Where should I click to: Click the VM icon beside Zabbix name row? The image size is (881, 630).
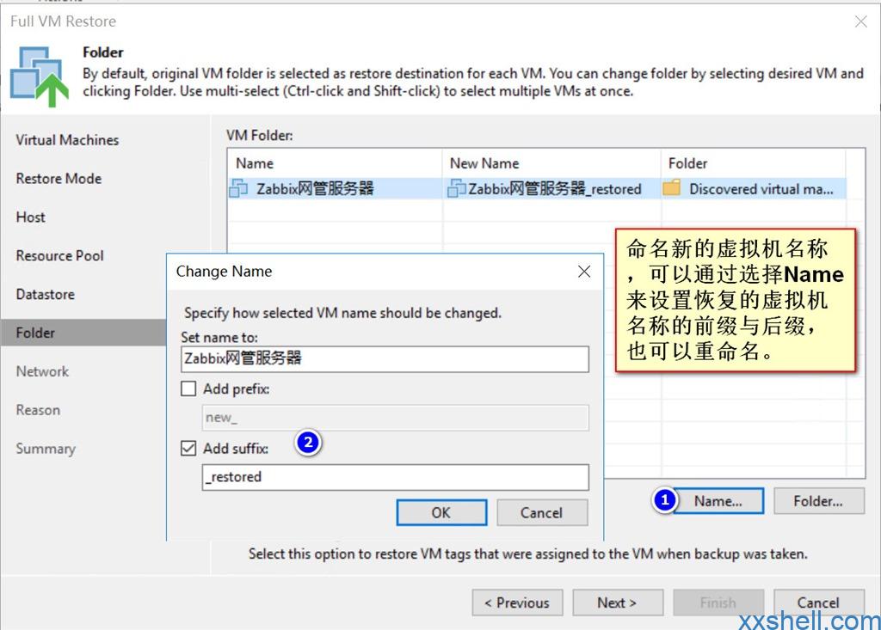238,189
